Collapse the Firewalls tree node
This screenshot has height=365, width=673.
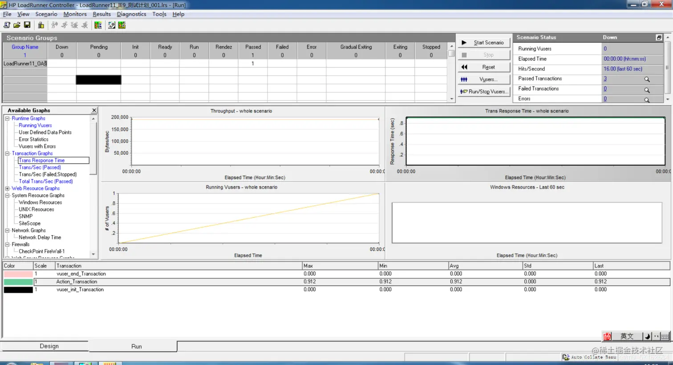(x=7, y=245)
